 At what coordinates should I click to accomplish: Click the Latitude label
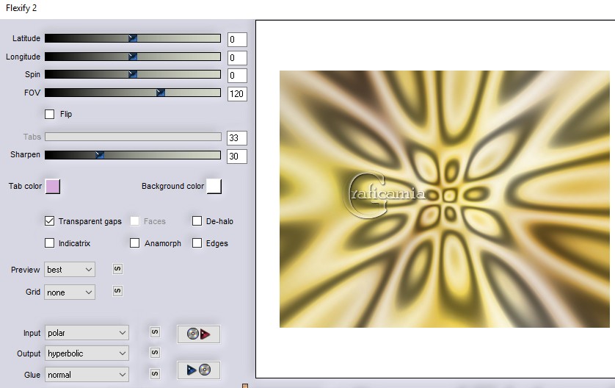point(26,38)
